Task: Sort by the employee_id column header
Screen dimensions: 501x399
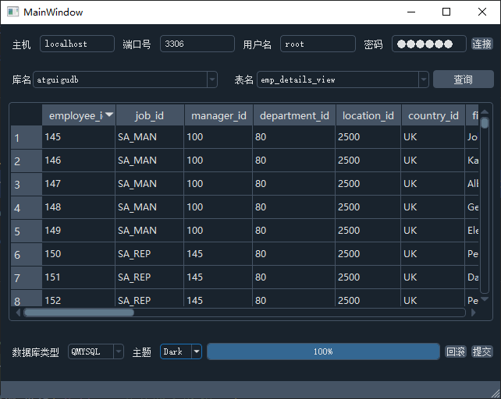Action: click(79, 115)
